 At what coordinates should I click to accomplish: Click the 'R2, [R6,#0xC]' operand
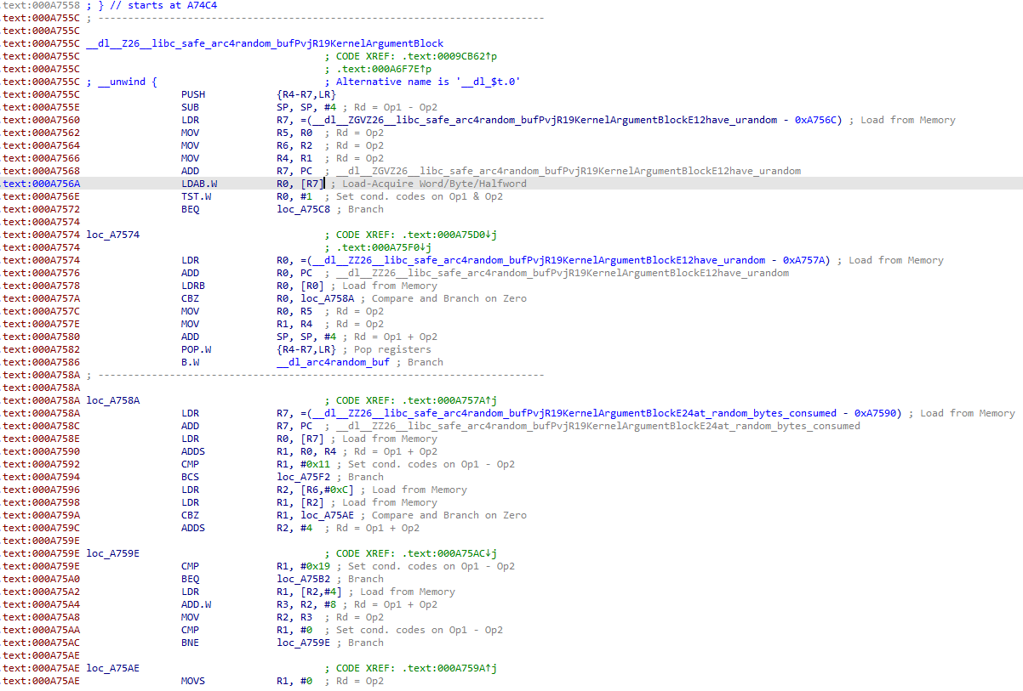(316, 490)
